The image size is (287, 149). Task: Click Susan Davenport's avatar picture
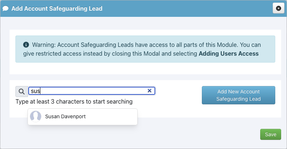coord(36,116)
